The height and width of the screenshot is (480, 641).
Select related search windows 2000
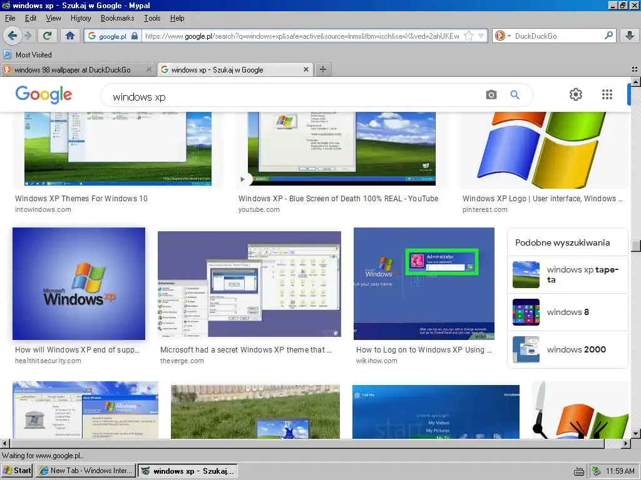pos(567,350)
